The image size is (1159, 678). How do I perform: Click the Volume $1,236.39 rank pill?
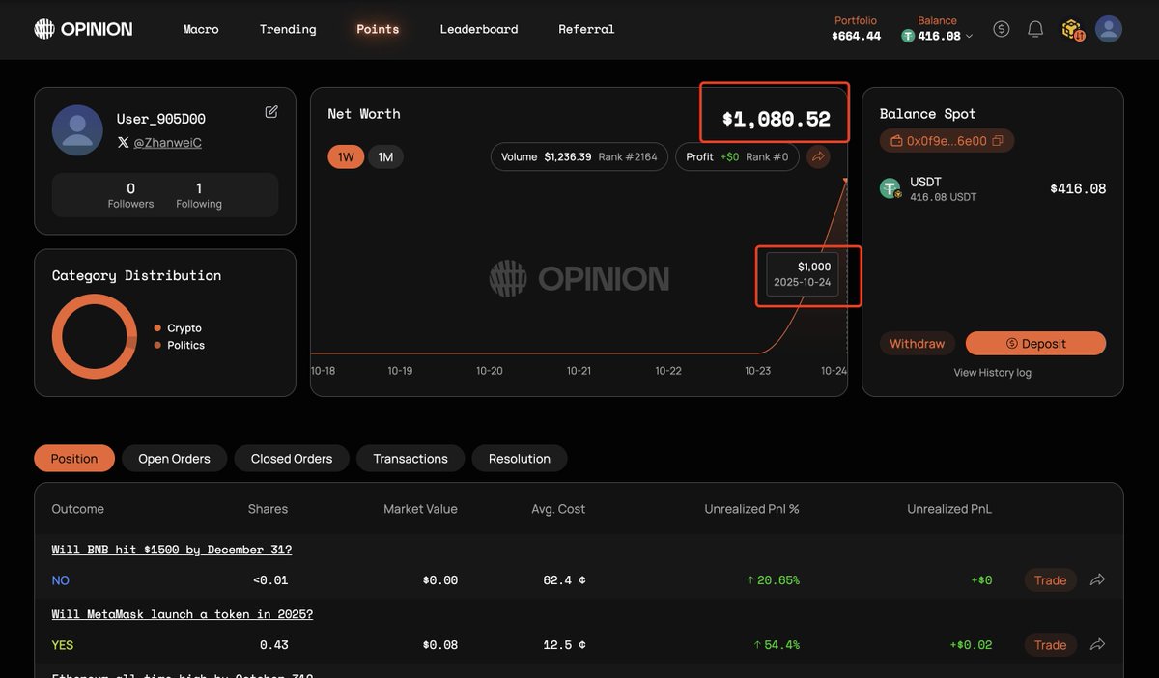coord(579,156)
